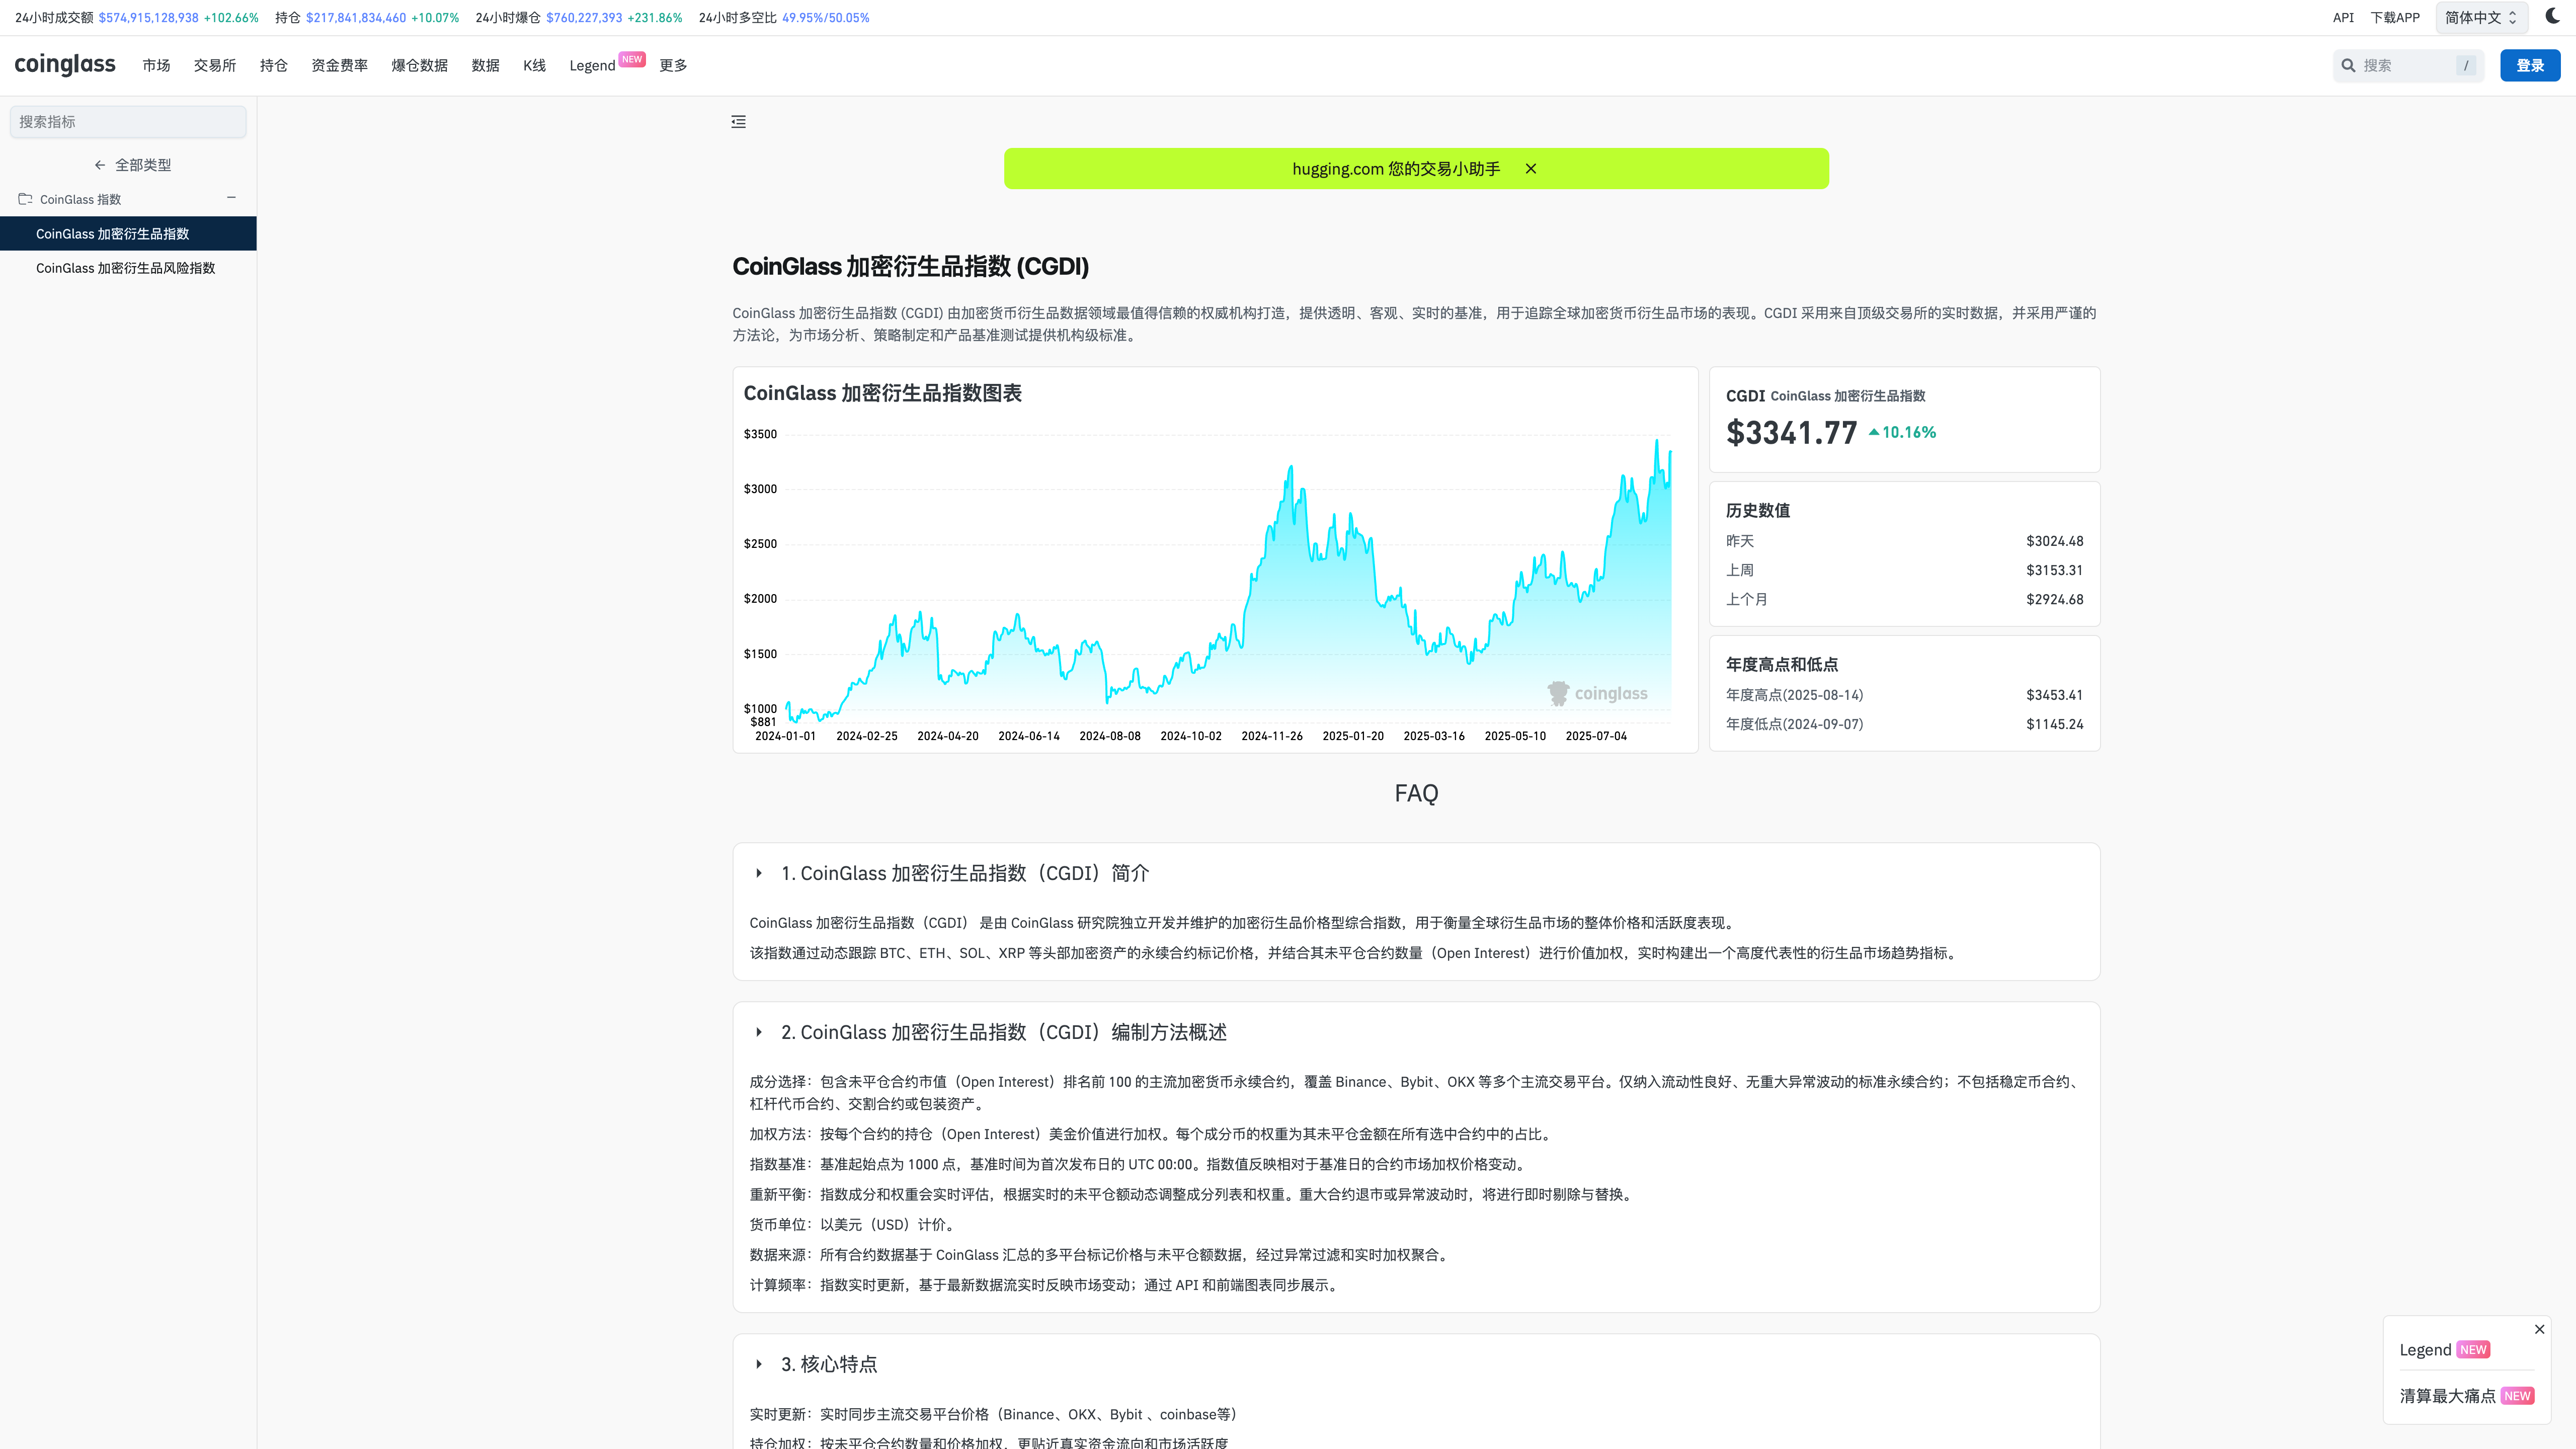Click the NEW badge on navigation Legend
The width and height of the screenshot is (2576, 1449).
tap(632, 59)
